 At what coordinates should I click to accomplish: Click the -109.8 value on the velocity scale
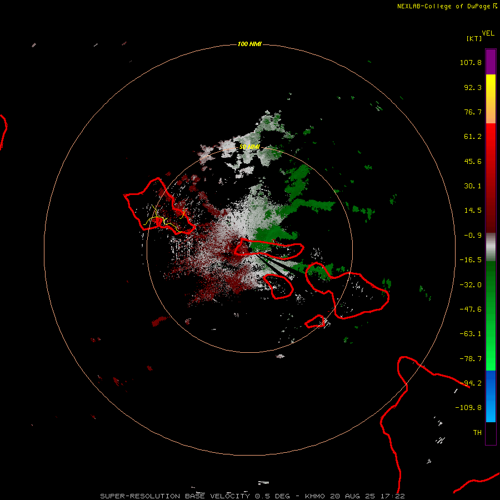coord(468,408)
